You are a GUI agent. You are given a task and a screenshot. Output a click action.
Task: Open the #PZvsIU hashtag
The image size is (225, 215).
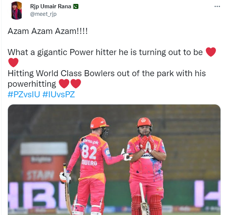(24, 95)
